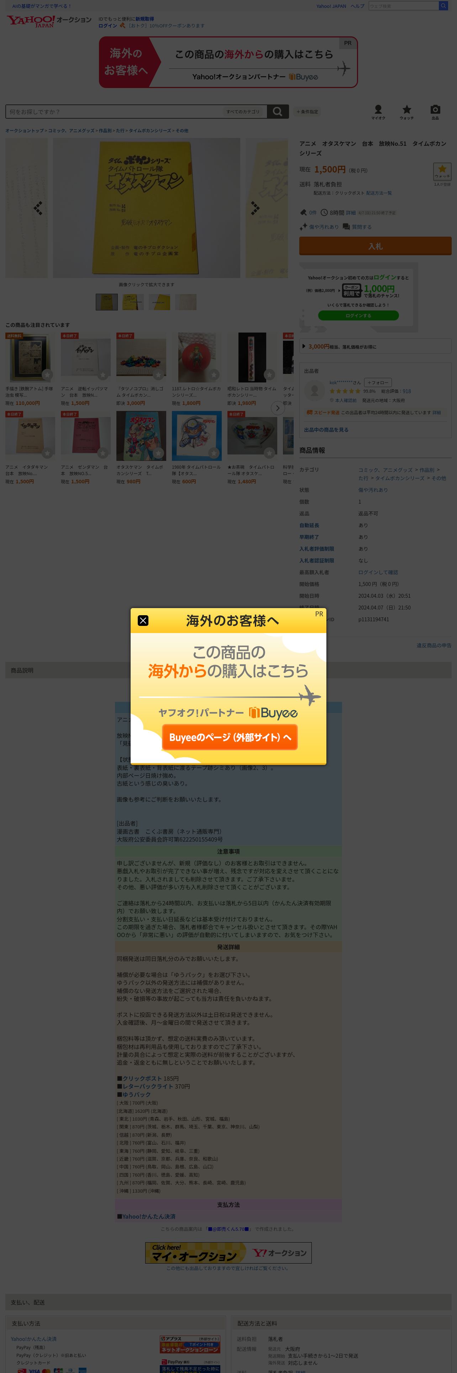Open ログインして確認 link

378,572
